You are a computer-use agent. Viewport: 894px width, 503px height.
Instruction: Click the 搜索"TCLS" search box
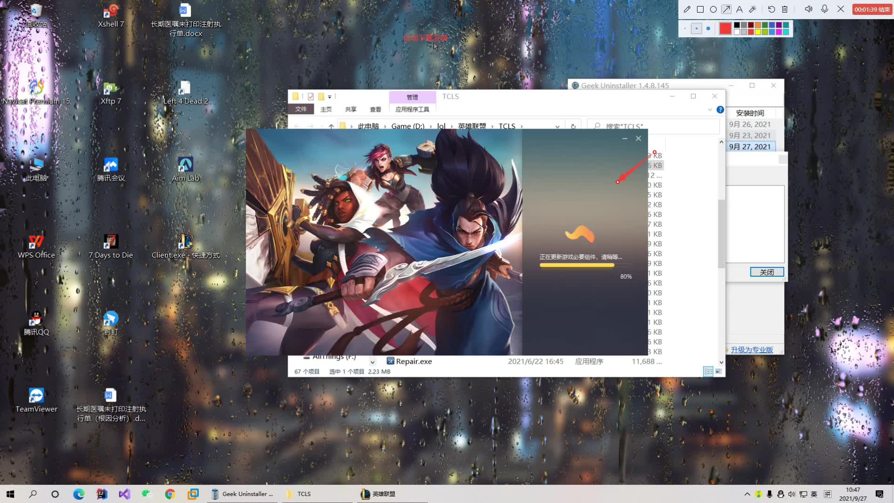pos(653,126)
